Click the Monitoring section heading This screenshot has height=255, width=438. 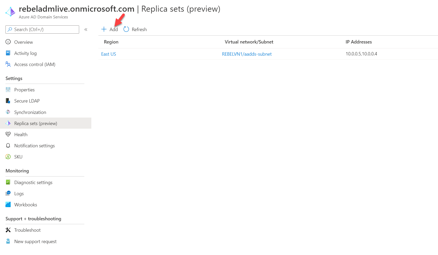click(x=17, y=171)
